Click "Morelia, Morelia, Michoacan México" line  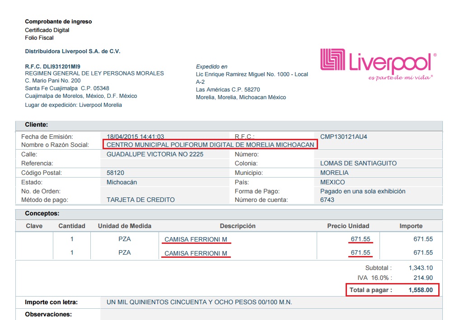(241, 97)
